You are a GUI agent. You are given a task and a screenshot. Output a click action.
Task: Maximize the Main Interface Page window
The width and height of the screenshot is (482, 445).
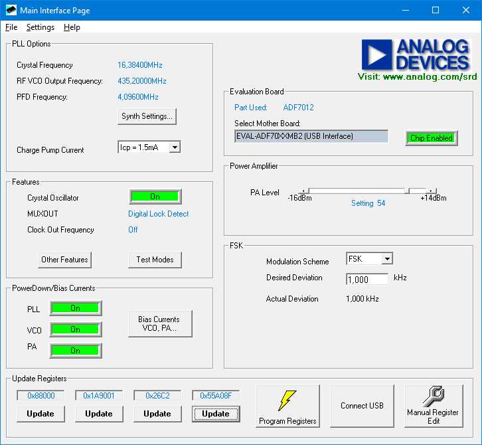point(436,10)
